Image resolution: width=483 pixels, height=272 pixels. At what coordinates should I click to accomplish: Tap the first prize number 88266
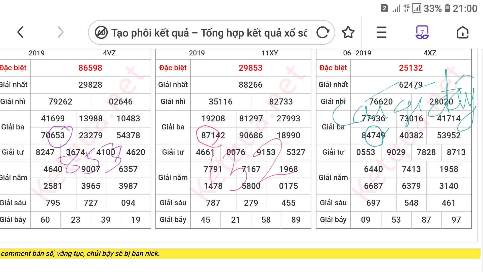click(x=251, y=85)
